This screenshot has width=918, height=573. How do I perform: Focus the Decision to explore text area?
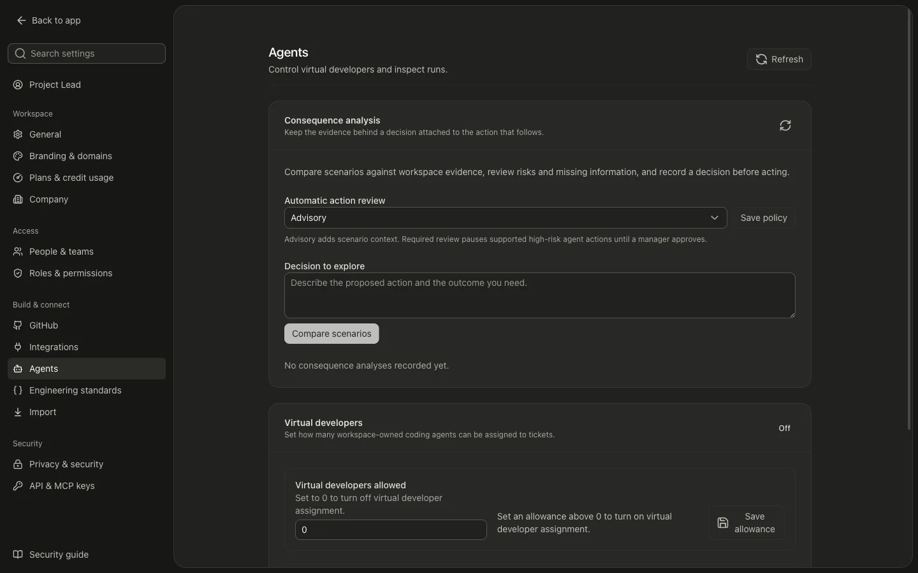point(540,295)
